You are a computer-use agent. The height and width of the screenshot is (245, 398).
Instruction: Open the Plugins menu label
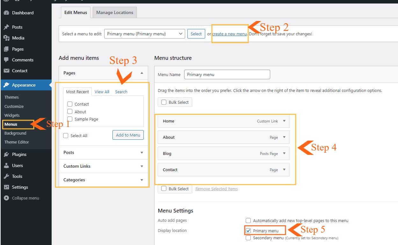(x=19, y=154)
